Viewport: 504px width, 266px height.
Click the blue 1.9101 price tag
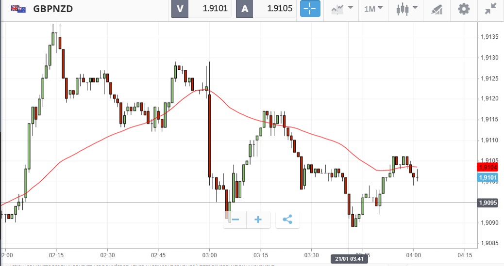487,178
